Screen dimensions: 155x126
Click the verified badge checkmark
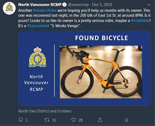[x=64, y=5]
